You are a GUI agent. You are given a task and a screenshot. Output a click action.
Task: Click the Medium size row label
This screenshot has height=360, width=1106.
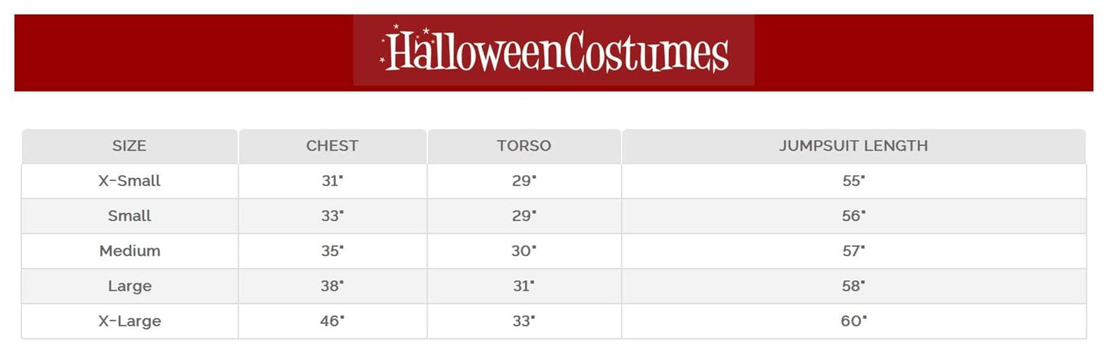click(129, 251)
